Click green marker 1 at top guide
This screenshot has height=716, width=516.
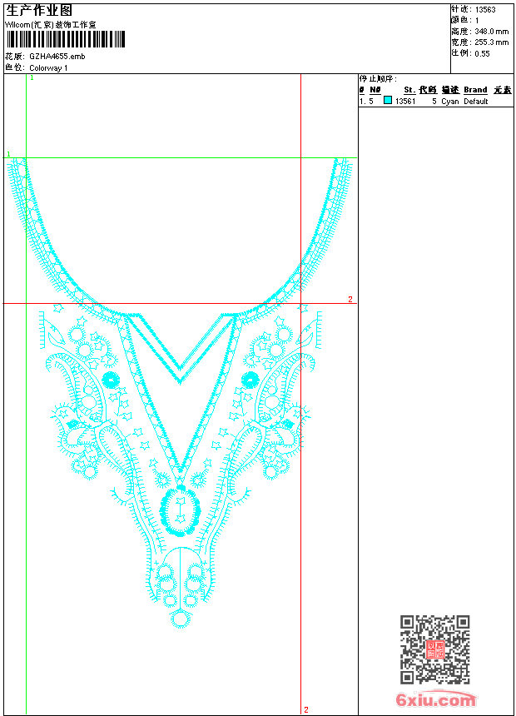[x=32, y=77]
